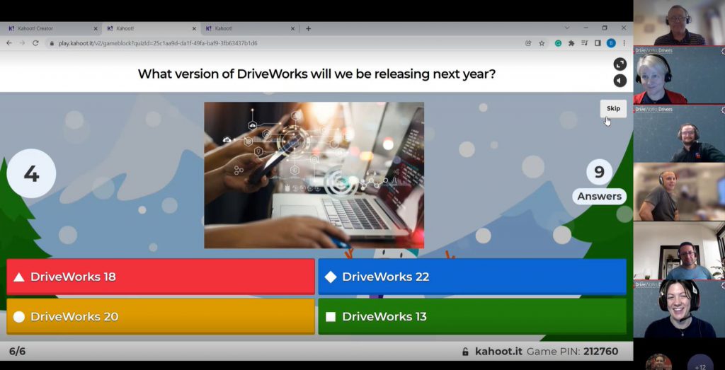Toggle Kahoot fullscreen mode
This screenshot has width=725, height=370.
pyautogui.click(x=620, y=64)
